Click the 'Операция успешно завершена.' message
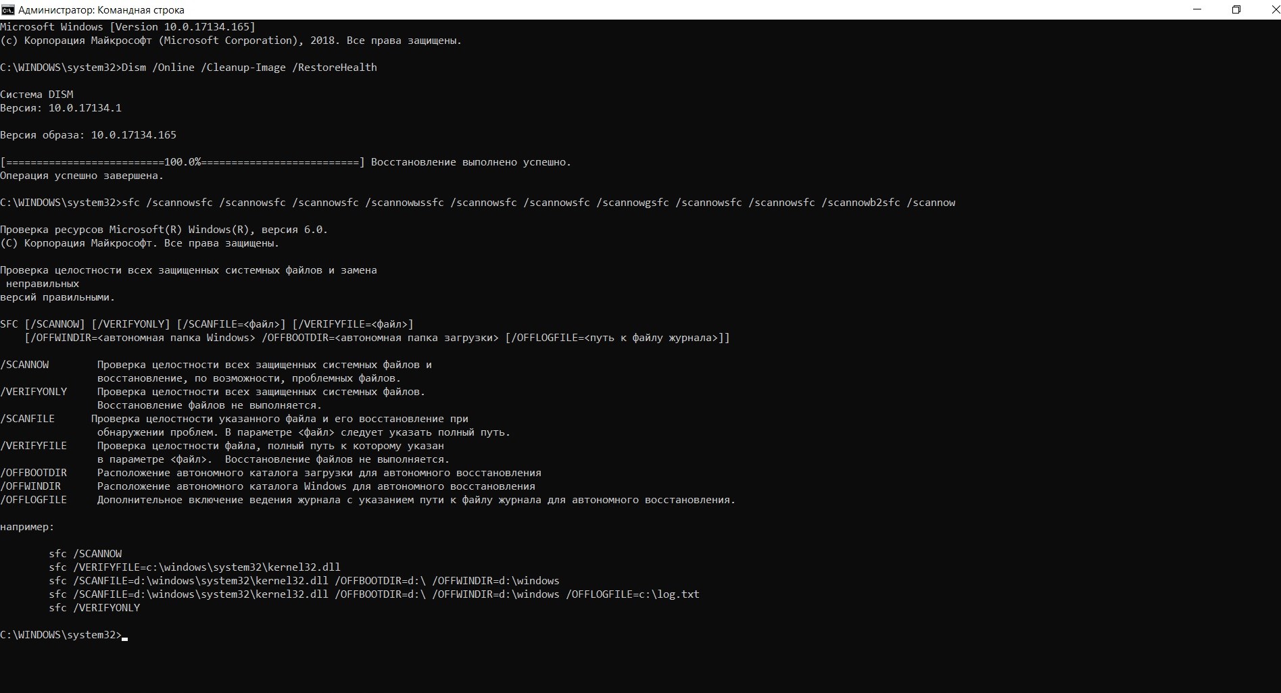The width and height of the screenshot is (1281, 693). point(82,176)
